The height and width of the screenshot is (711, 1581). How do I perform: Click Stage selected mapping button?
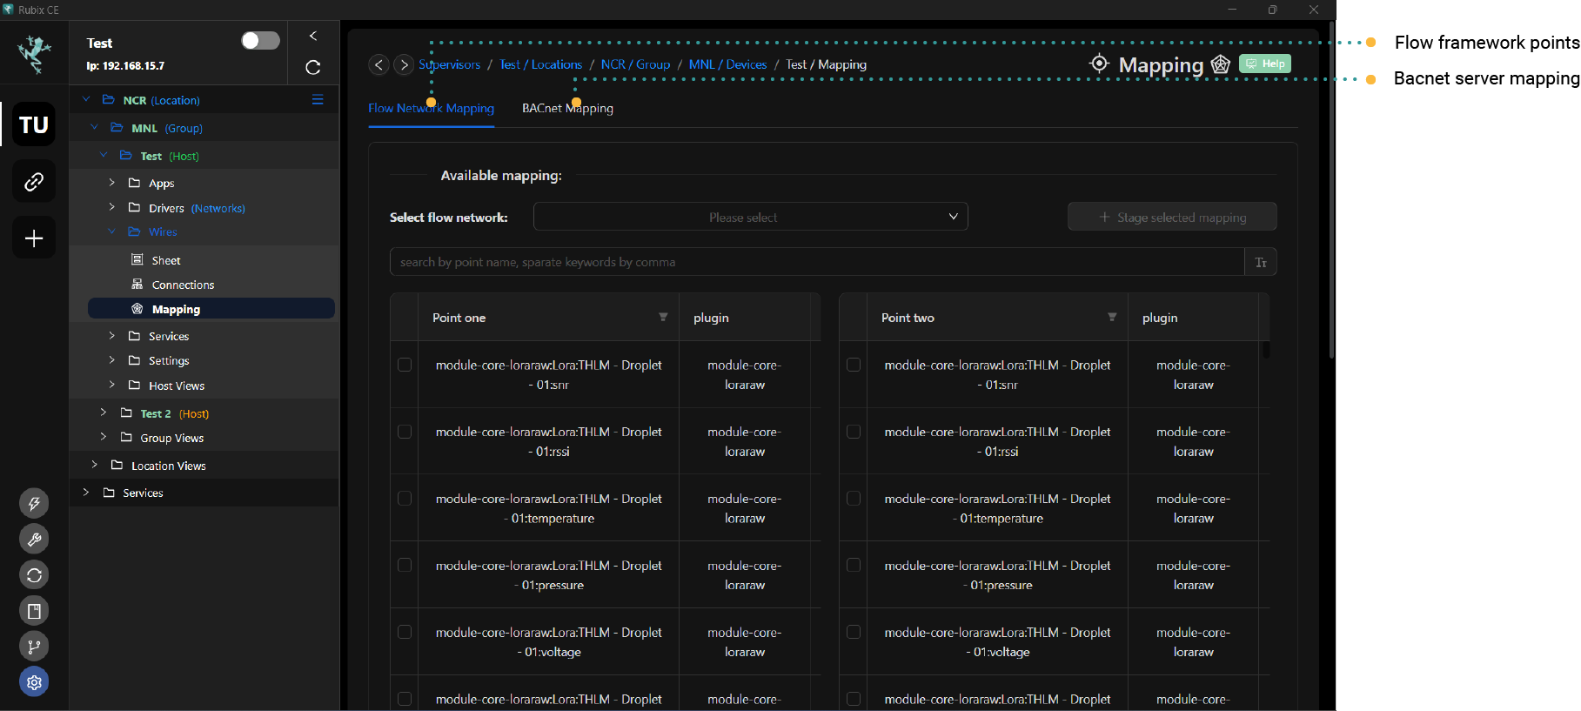point(1172,217)
